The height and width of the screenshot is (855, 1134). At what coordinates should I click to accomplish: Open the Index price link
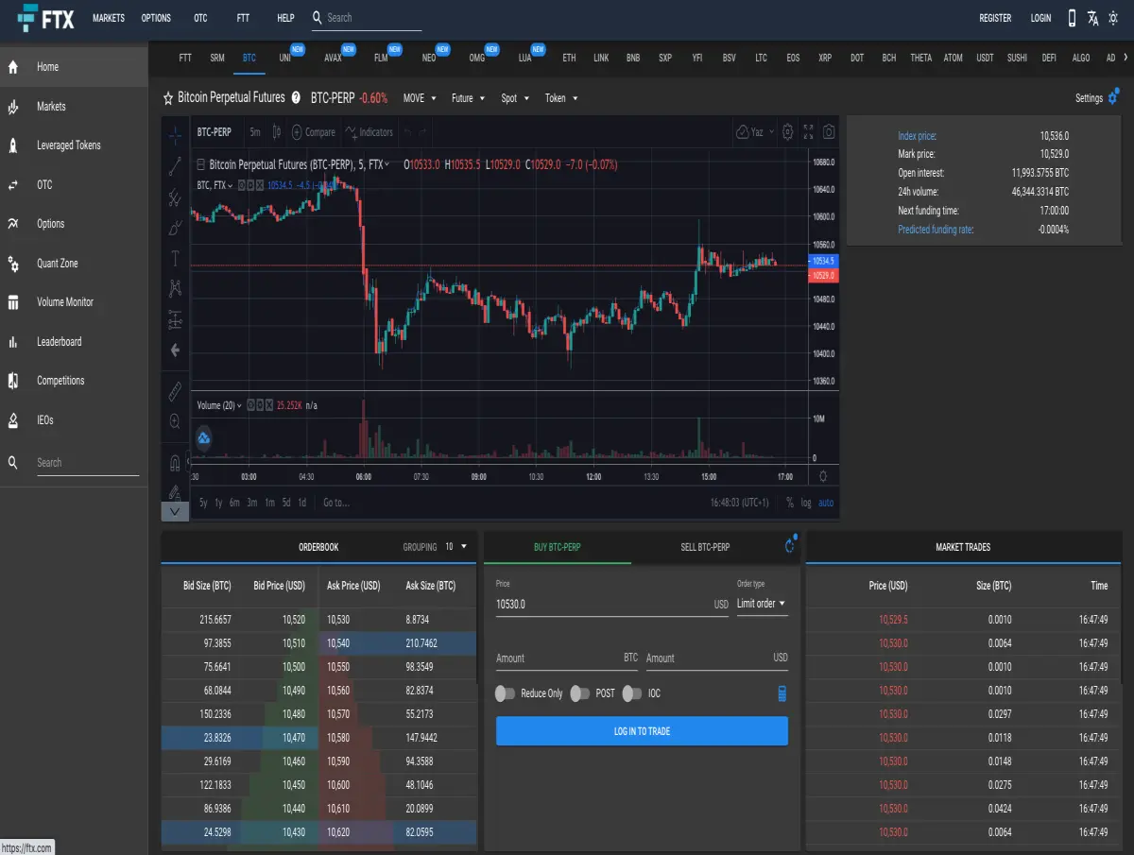(x=917, y=136)
